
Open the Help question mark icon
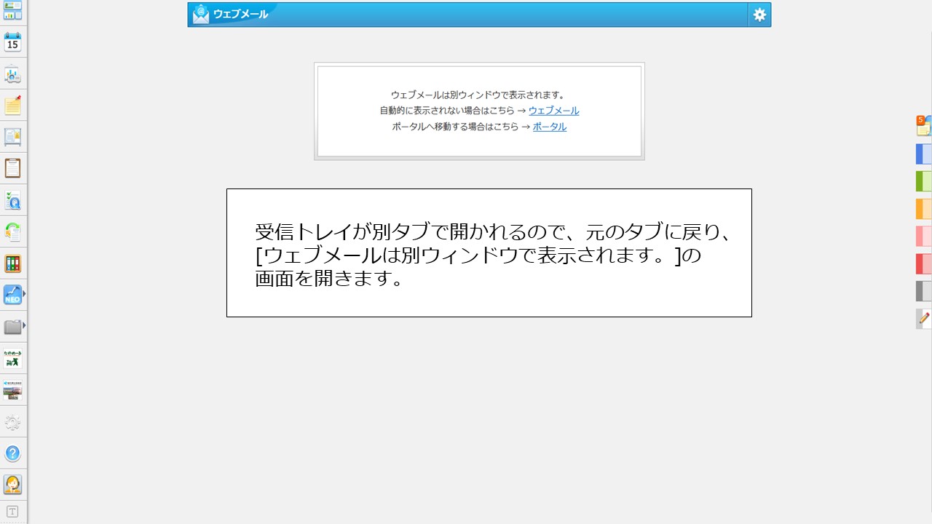tap(13, 453)
